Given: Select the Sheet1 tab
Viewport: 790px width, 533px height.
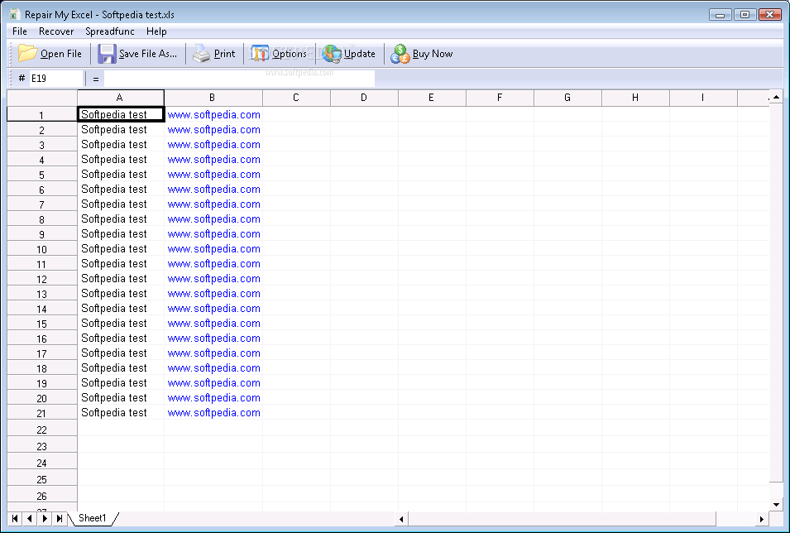Looking at the screenshot, I should [x=93, y=518].
